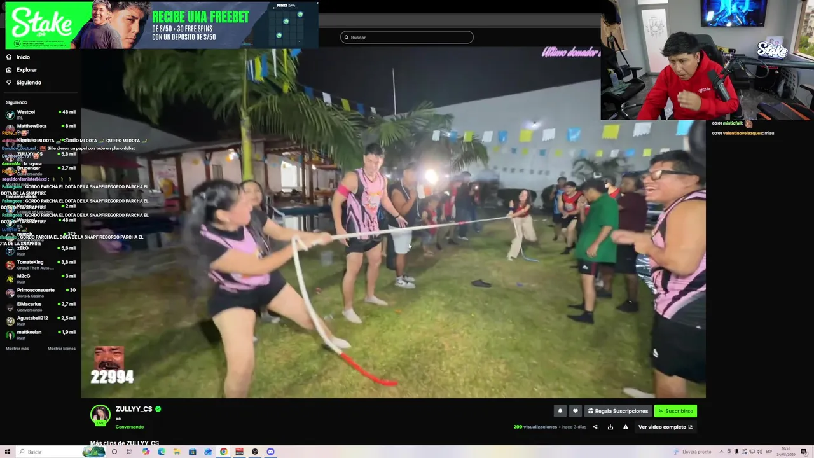
Task: Open the ZULLYY_CS channel name link
Action: tap(134, 409)
